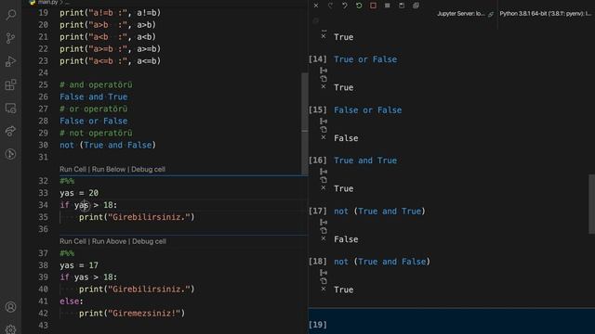Click Run Above code lens
The width and height of the screenshot is (595, 334).
[x=109, y=241]
